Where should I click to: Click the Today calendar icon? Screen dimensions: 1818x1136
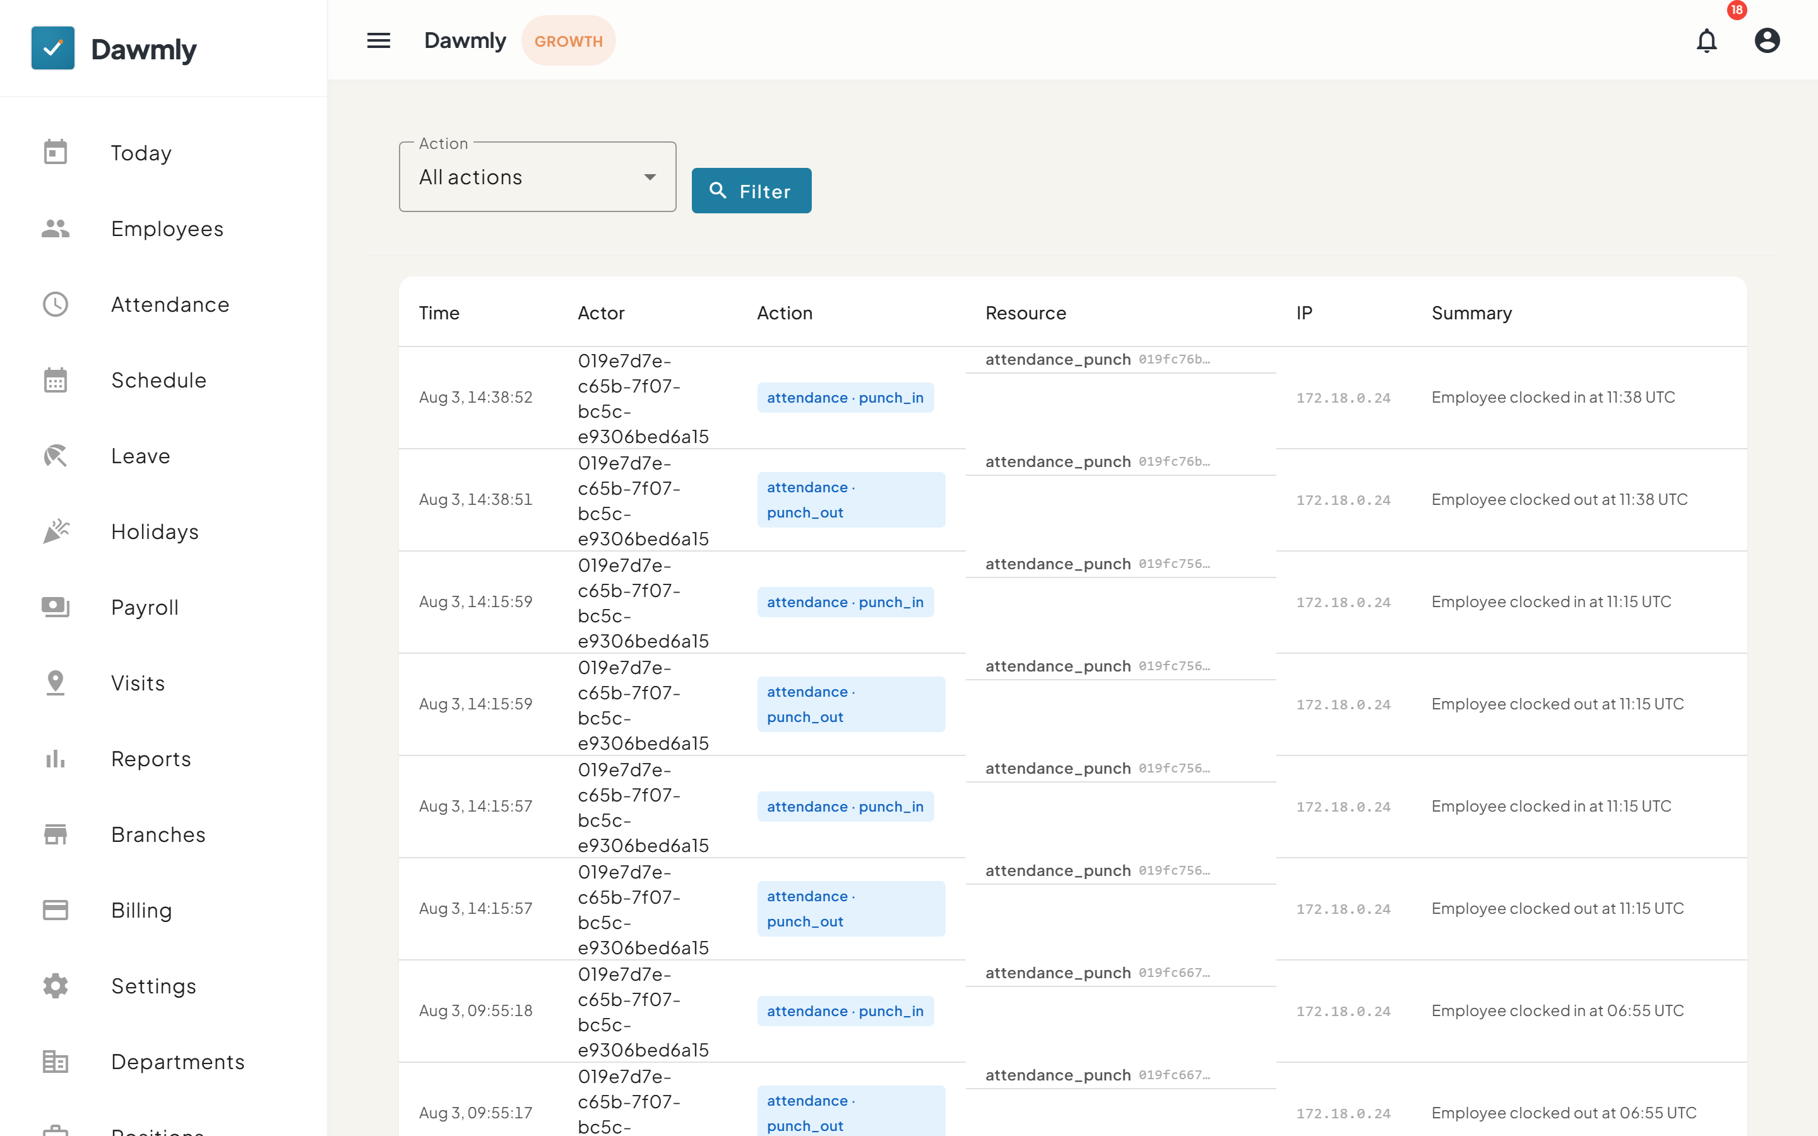click(56, 153)
